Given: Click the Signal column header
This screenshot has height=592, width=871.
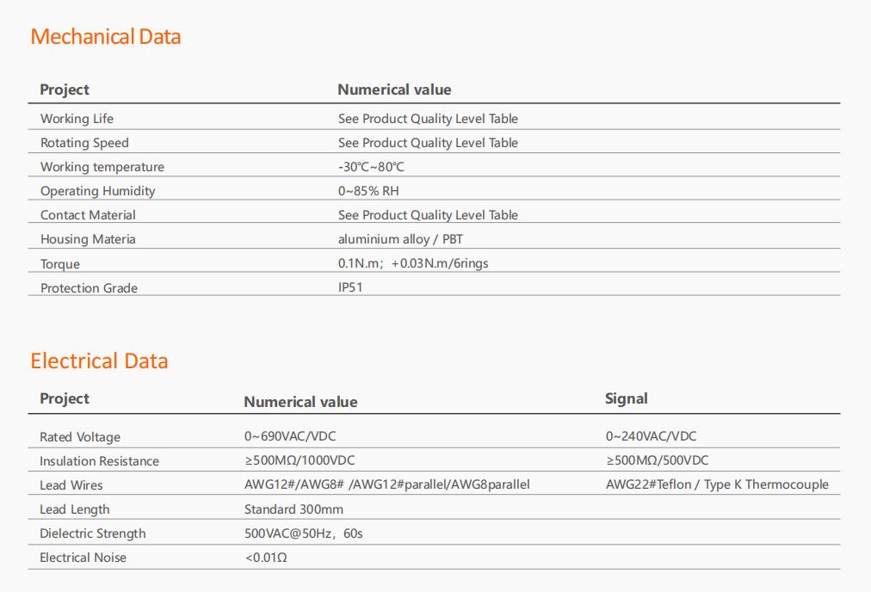Looking at the screenshot, I should [626, 398].
